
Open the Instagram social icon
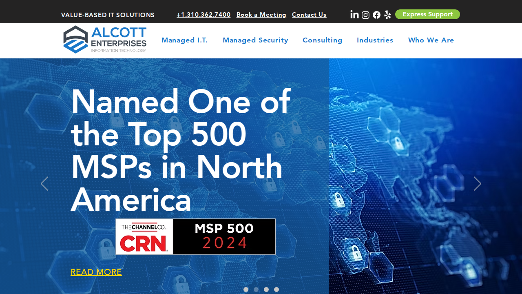tap(366, 15)
